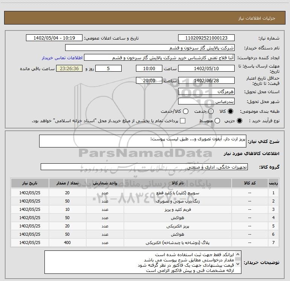Click the buyer name field شرکت پالایش گاز
290x281 pixels.
click(x=150, y=48)
